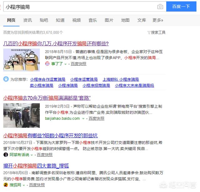The width and height of the screenshot is (200, 192).
Task: Switch to the 资讯 tab
Action: point(27,20)
